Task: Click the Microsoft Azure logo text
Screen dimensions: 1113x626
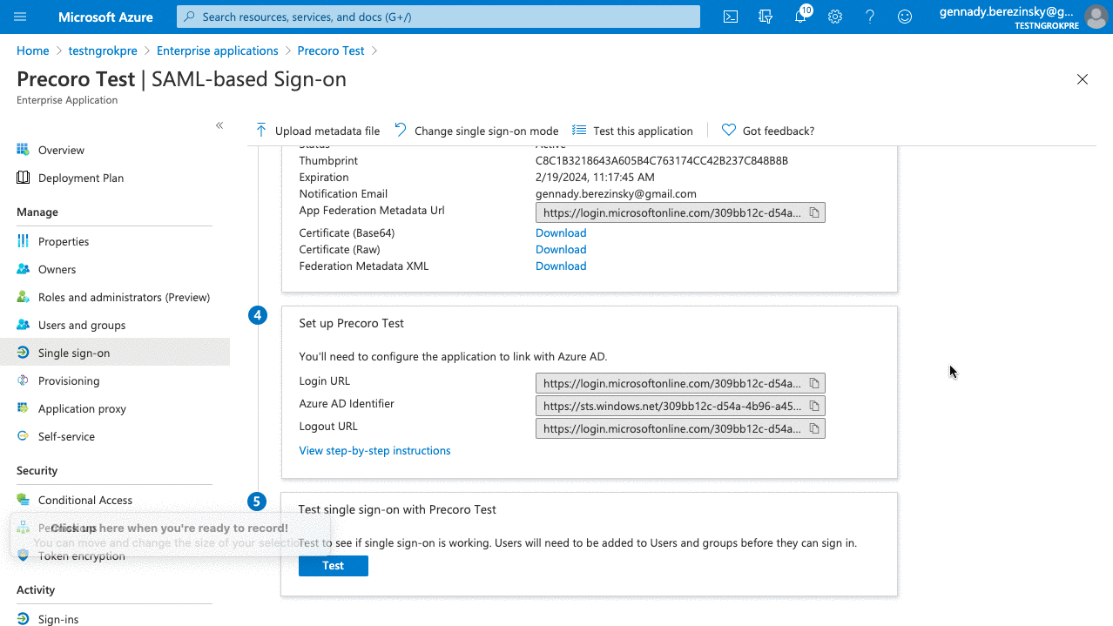Action: point(105,17)
